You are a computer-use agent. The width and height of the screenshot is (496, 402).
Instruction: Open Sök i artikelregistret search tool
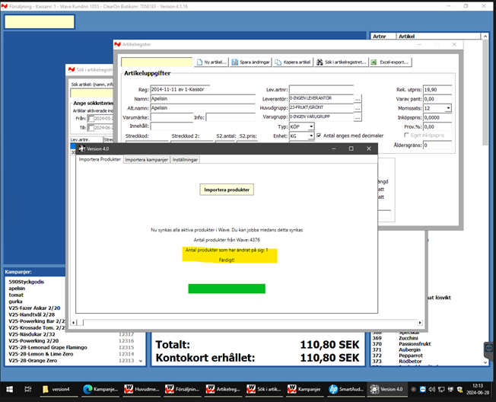click(x=345, y=62)
